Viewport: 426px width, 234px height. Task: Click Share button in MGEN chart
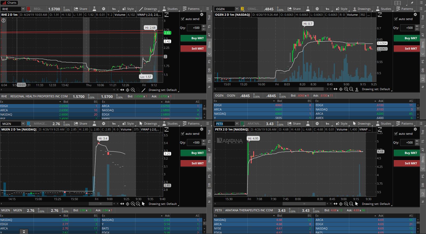81,124
